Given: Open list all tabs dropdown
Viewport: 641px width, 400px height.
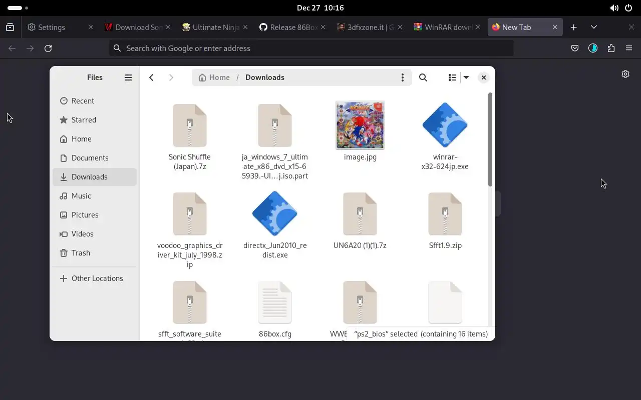Looking at the screenshot, I should pyautogui.click(x=594, y=27).
